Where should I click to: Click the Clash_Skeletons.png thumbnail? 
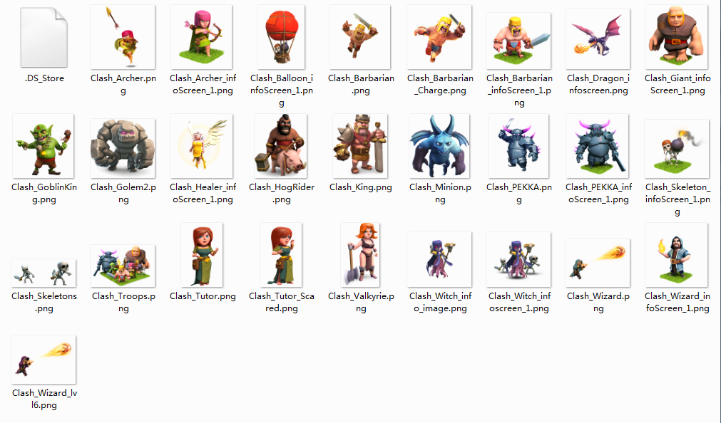44,273
